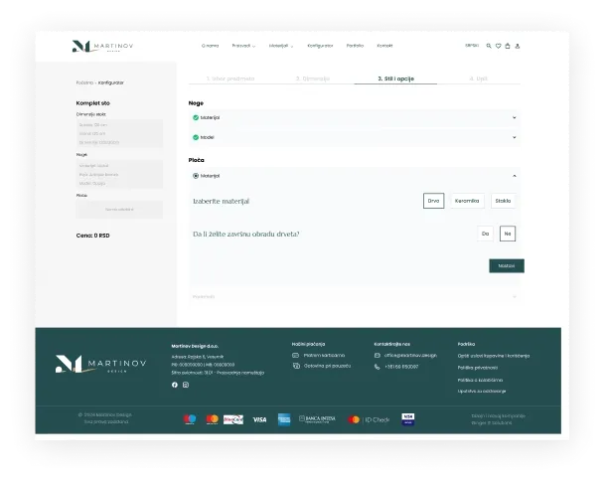
Task: Click the Visa logo in footer
Action: pos(259,419)
